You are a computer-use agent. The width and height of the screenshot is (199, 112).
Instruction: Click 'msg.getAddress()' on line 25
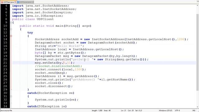click(x=82, y=76)
